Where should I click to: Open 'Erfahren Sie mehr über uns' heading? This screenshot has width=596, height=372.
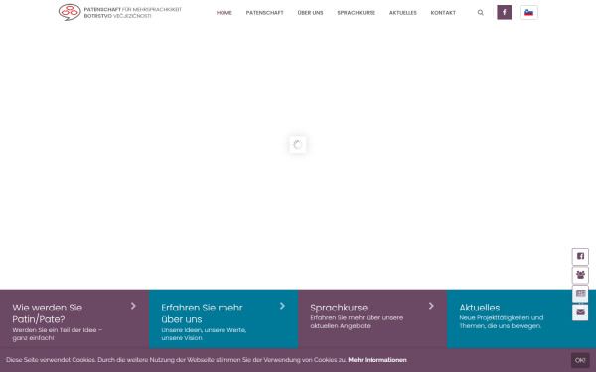(202, 313)
